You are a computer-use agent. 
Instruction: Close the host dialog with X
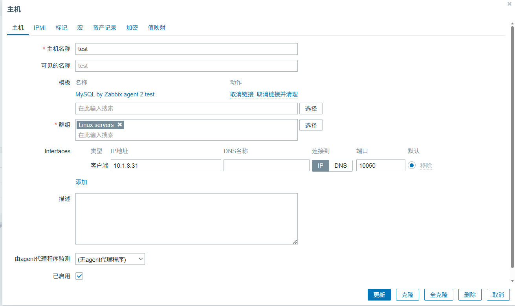pos(510,4)
